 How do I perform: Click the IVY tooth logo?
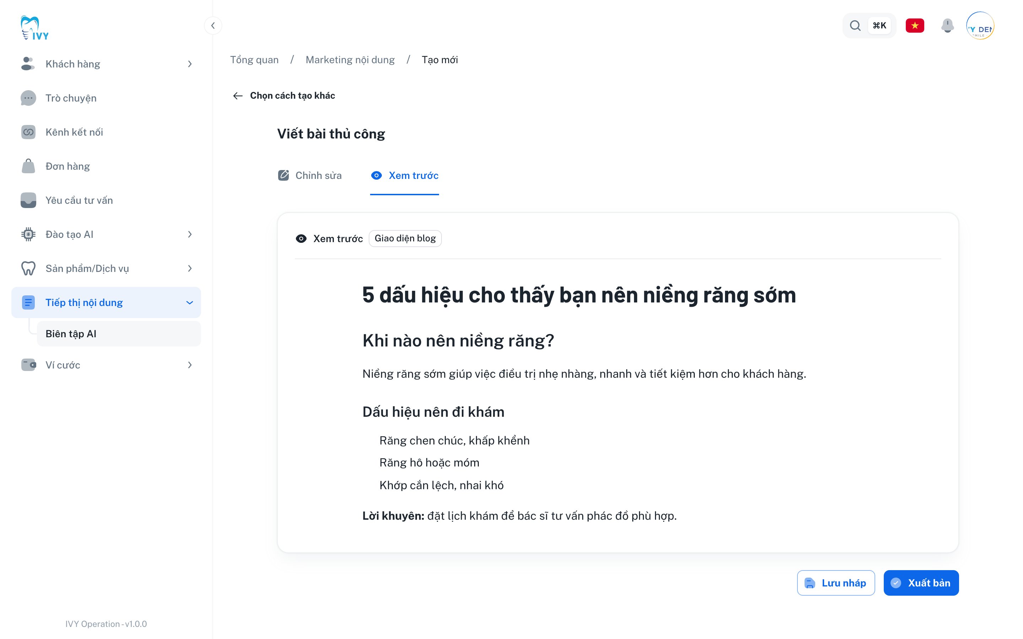(34, 28)
